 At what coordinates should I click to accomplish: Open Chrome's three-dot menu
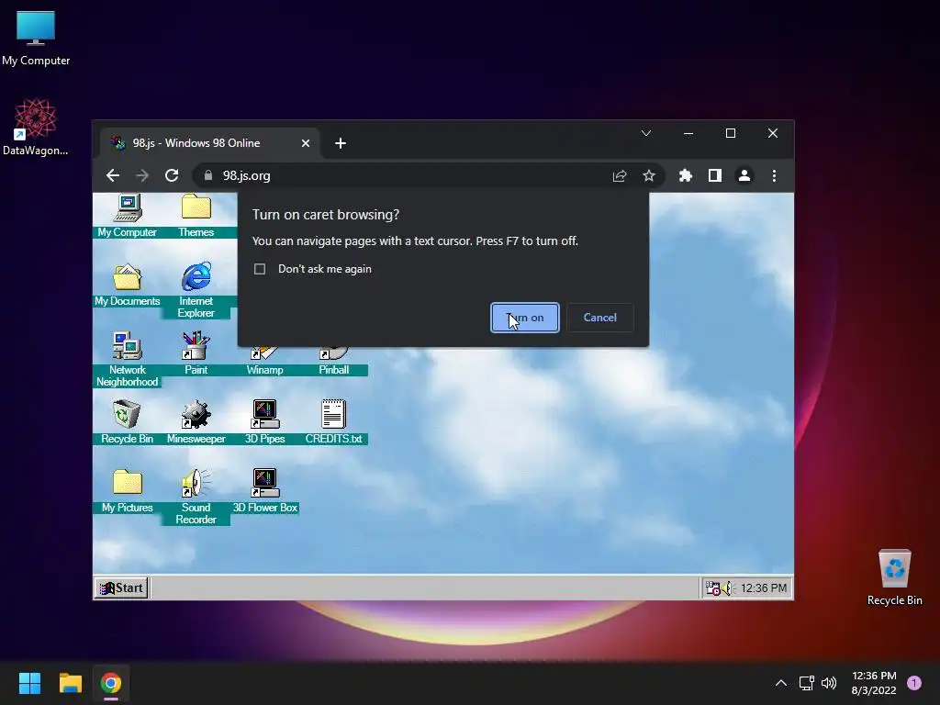[x=774, y=175]
